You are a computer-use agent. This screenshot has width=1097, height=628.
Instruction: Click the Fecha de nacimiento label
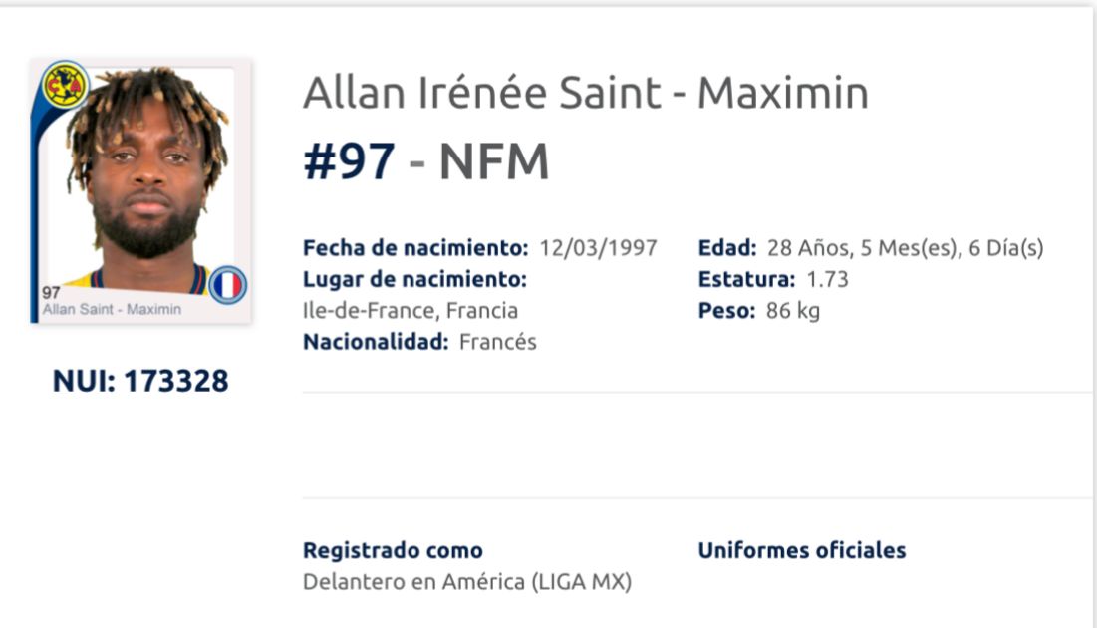[x=415, y=248]
